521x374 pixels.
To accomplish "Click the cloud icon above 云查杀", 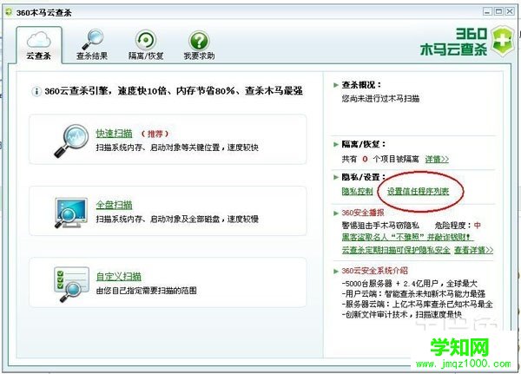I will click(39, 40).
